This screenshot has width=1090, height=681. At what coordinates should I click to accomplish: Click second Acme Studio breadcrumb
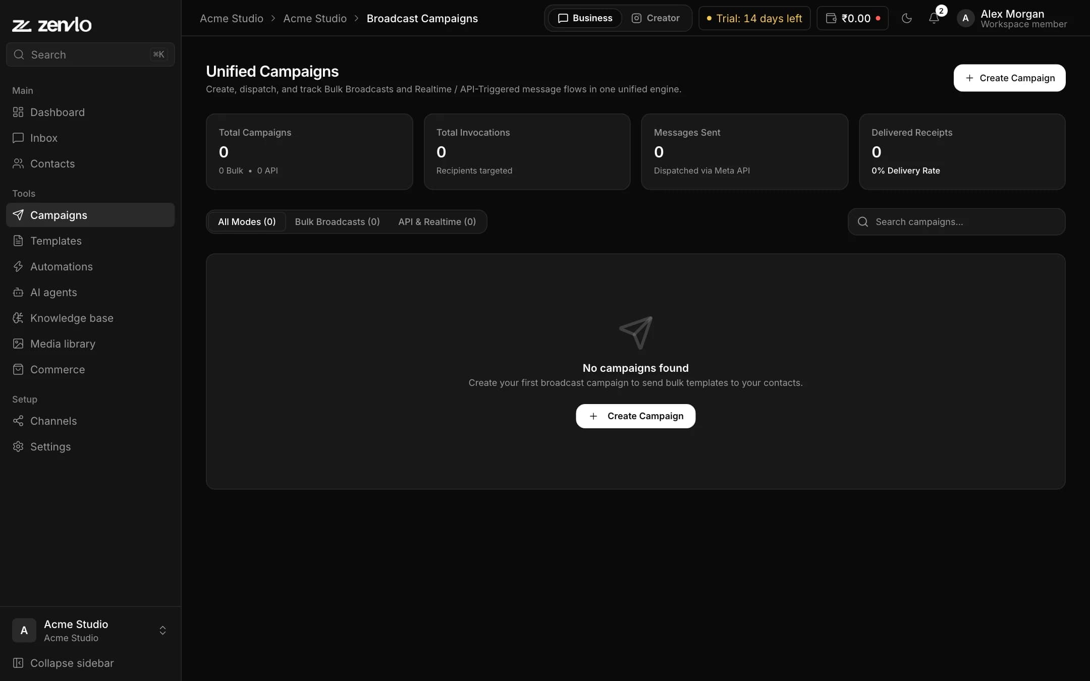click(315, 18)
